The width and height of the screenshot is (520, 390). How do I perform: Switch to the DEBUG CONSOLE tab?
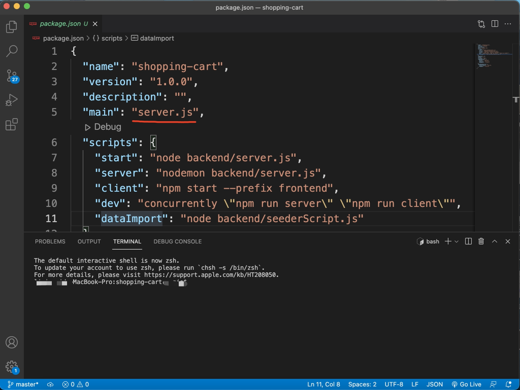click(177, 241)
